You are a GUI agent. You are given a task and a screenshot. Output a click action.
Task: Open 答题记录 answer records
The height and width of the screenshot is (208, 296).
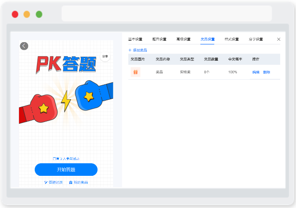53,182
